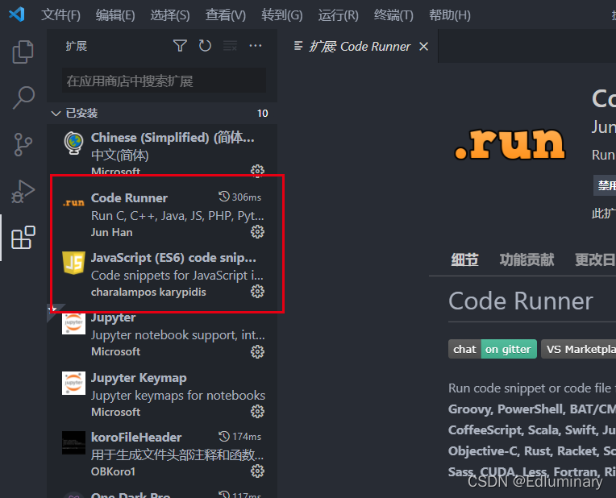Click the Chinese language pack globe icon

point(73,143)
